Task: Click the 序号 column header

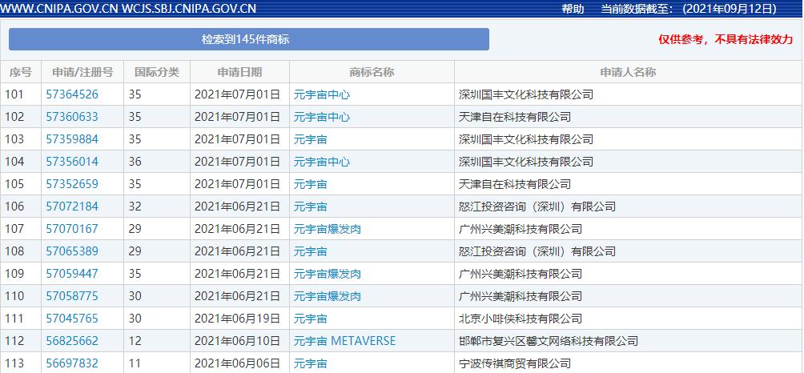Action: tap(21, 72)
